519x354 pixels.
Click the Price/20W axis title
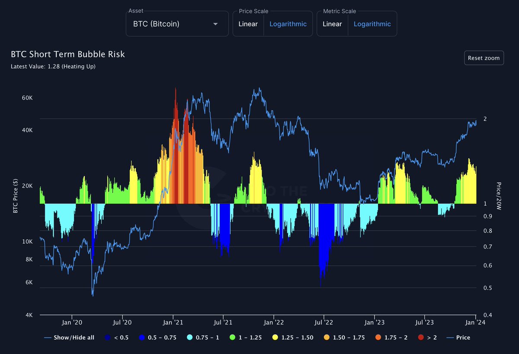499,196
